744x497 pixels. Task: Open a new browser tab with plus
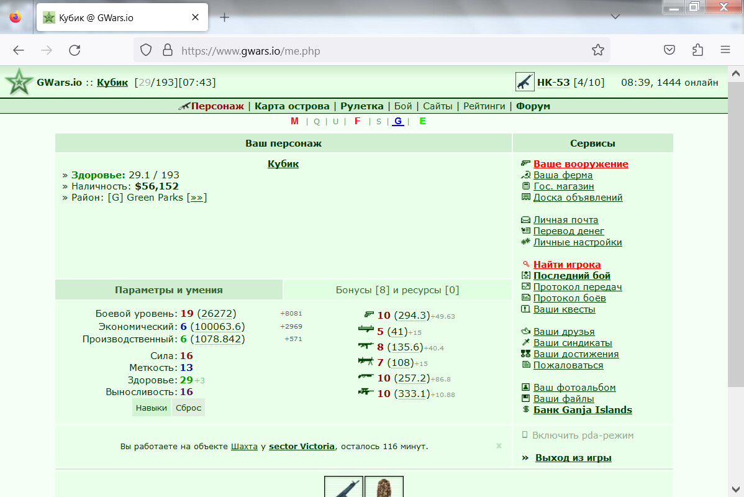tap(224, 17)
